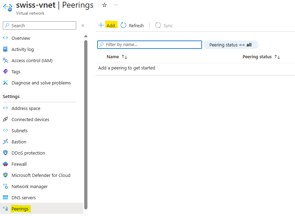Click the Peerings sidebar icon
Viewport: 295px width, 216px height.
coord(6,208)
